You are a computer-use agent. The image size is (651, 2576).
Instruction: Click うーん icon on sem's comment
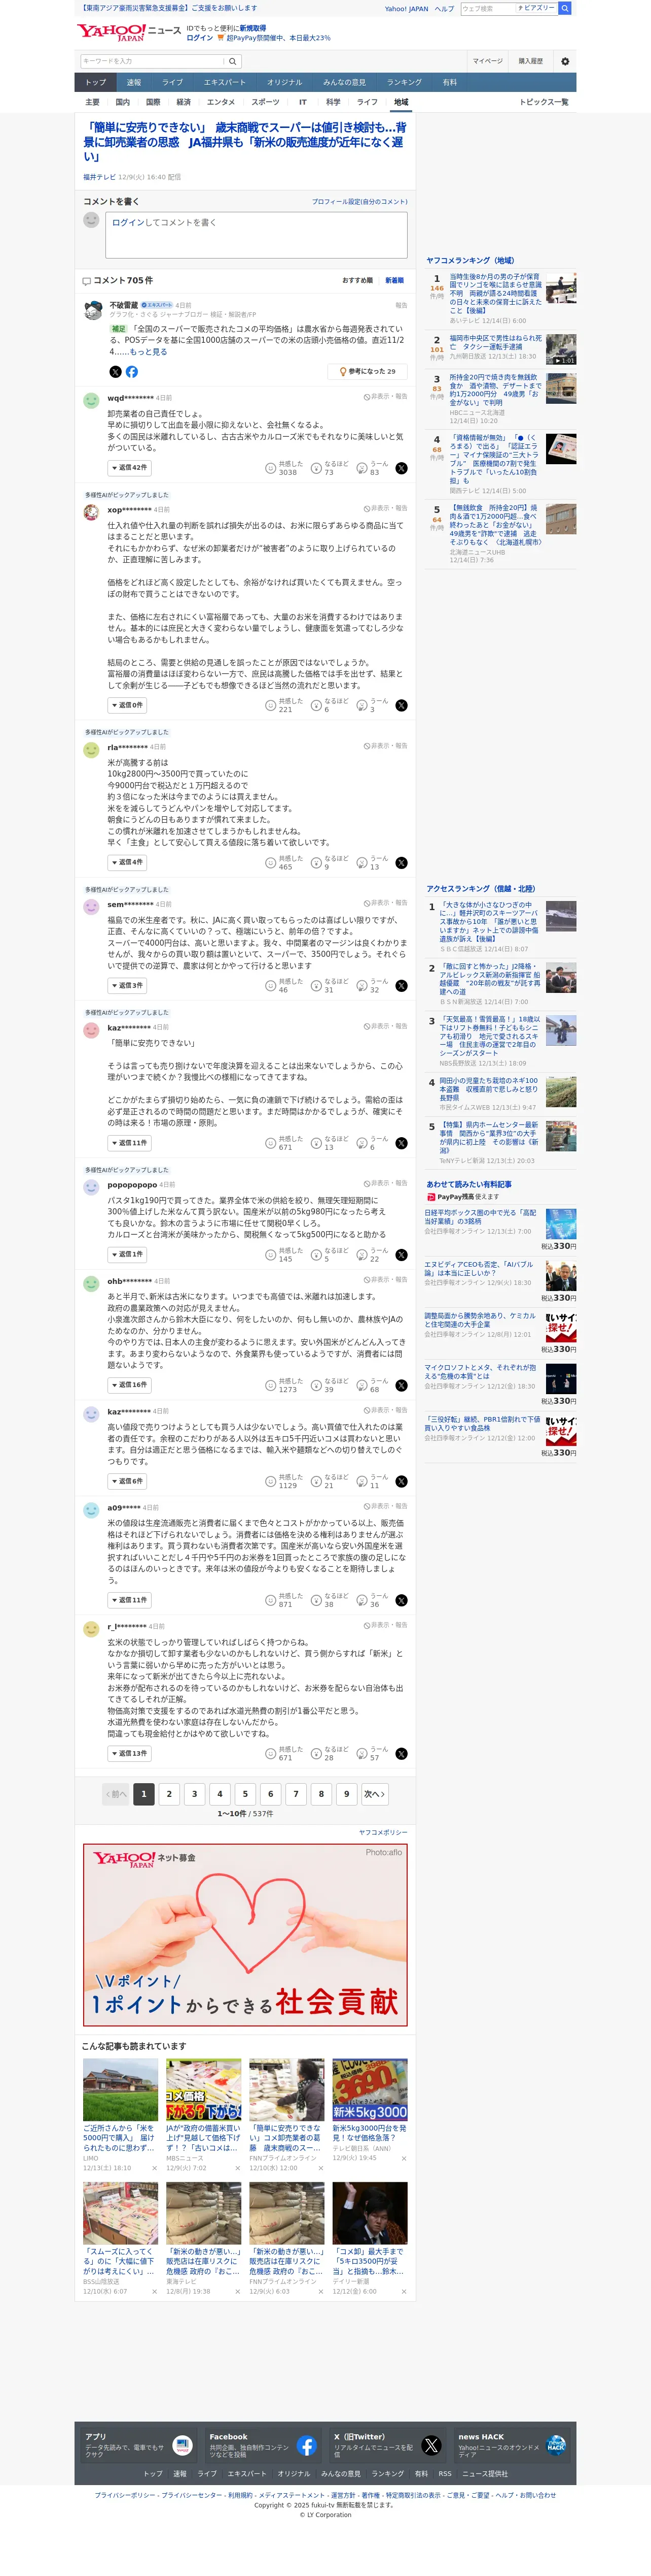click(363, 986)
